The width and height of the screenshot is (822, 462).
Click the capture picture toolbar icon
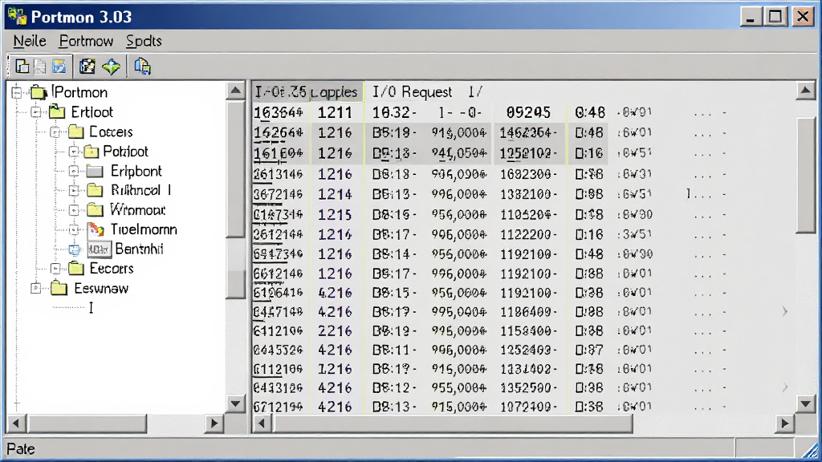click(87, 67)
